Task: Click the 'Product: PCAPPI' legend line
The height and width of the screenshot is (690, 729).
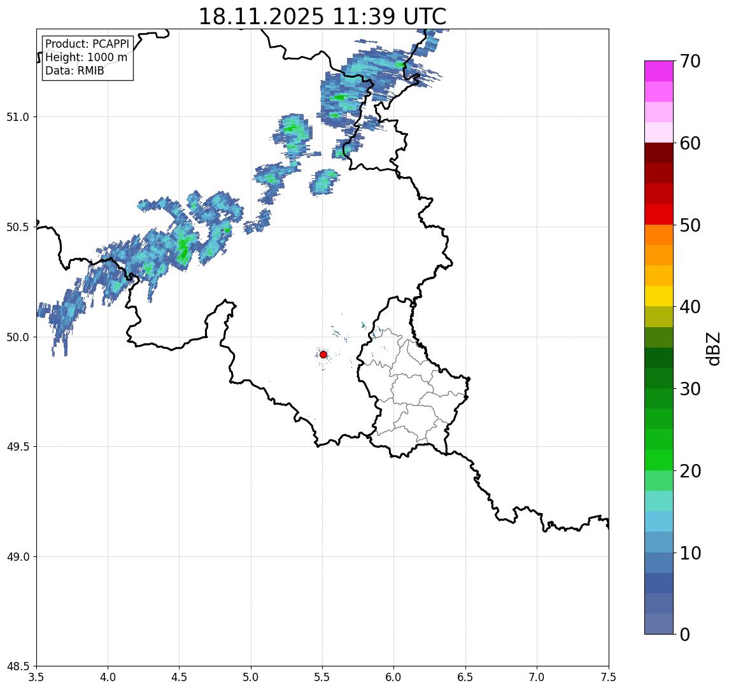Action: (x=87, y=44)
